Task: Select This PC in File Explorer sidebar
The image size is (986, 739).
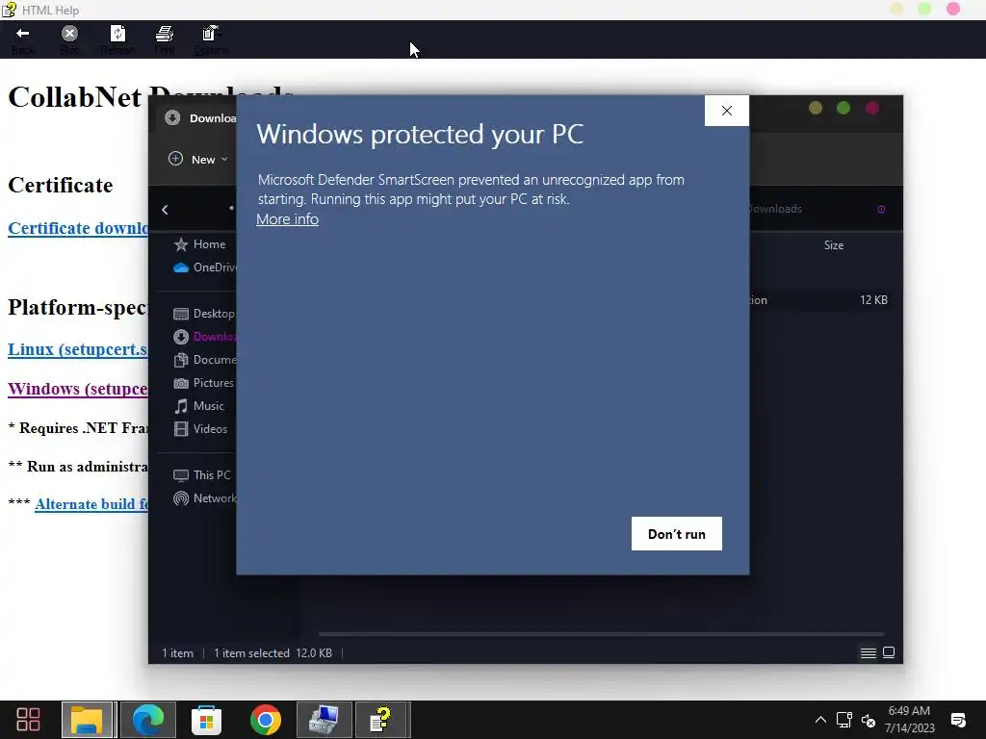Action: 202,475
